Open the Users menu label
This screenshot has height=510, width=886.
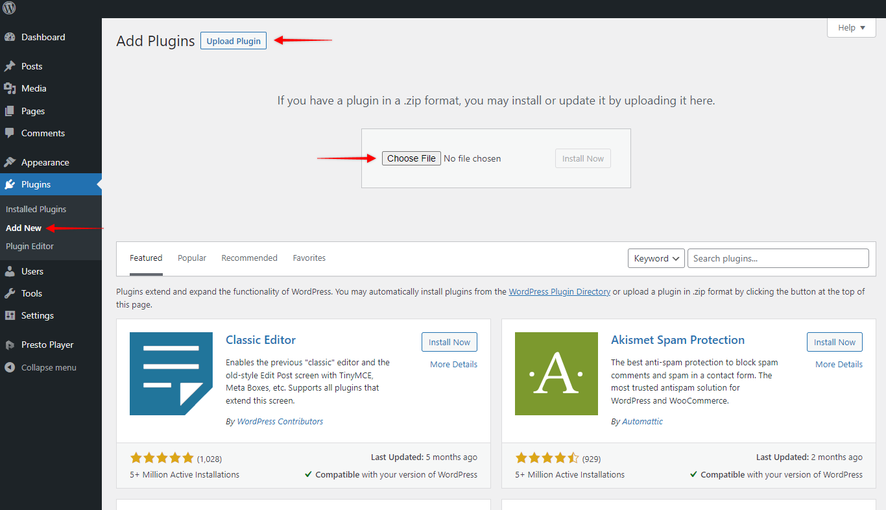pyautogui.click(x=32, y=271)
